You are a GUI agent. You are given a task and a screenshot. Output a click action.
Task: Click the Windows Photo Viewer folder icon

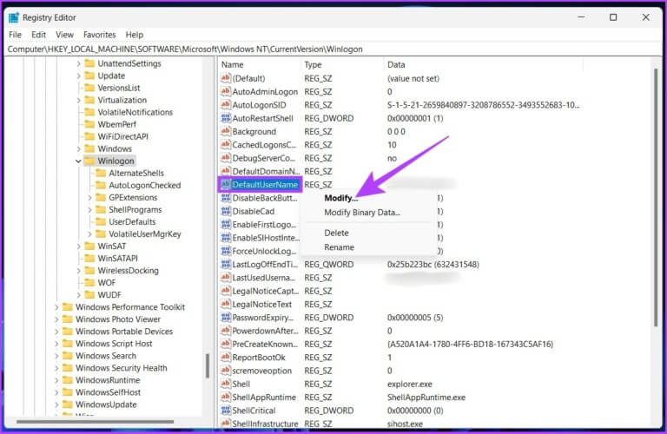click(x=67, y=319)
